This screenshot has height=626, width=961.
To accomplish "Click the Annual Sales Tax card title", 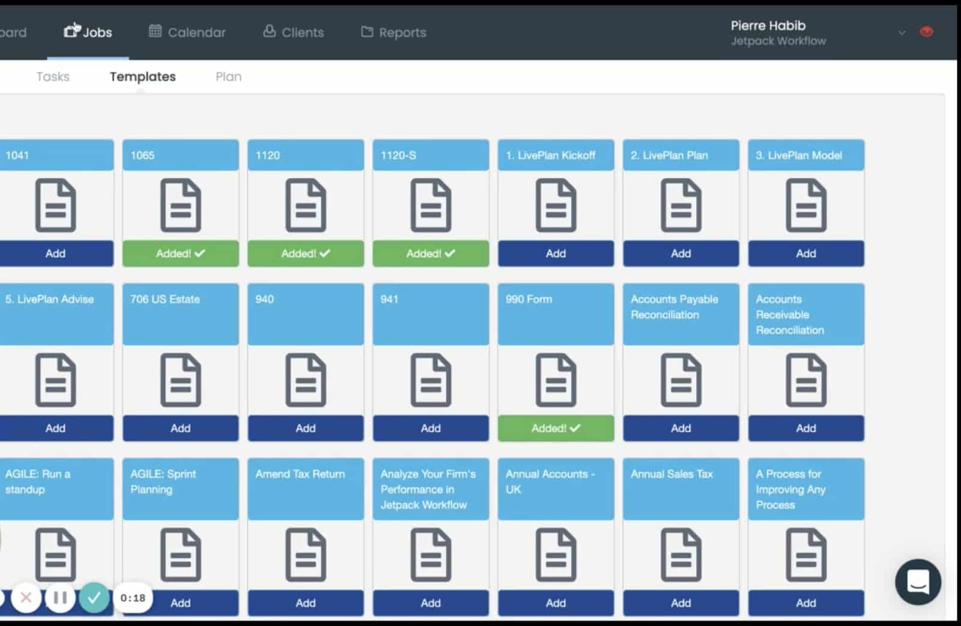I will pyautogui.click(x=671, y=474).
